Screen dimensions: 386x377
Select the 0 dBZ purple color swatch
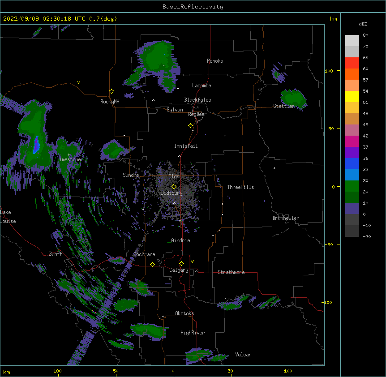(352, 209)
